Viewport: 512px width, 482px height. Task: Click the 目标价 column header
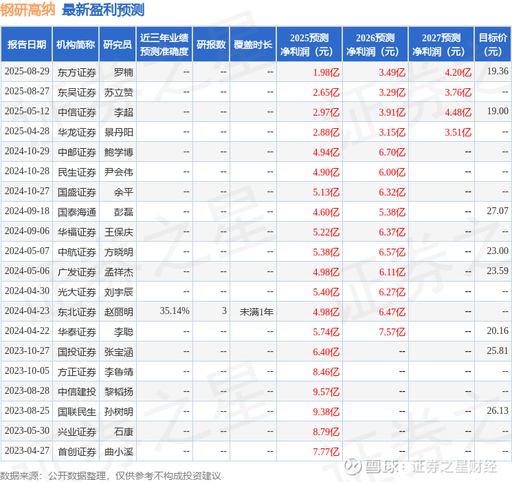point(492,45)
